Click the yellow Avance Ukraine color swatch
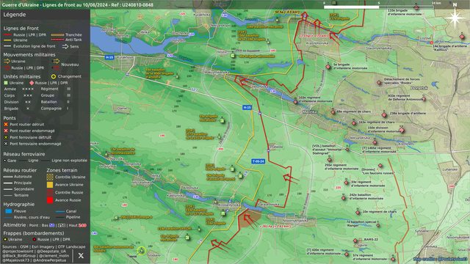 click(x=50, y=185)
